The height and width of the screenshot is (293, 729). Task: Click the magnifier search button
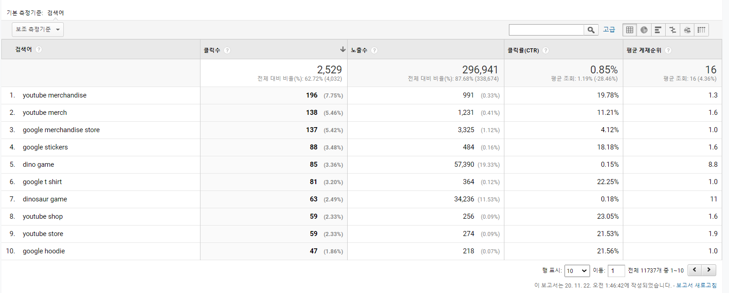(x=591, y=30)
